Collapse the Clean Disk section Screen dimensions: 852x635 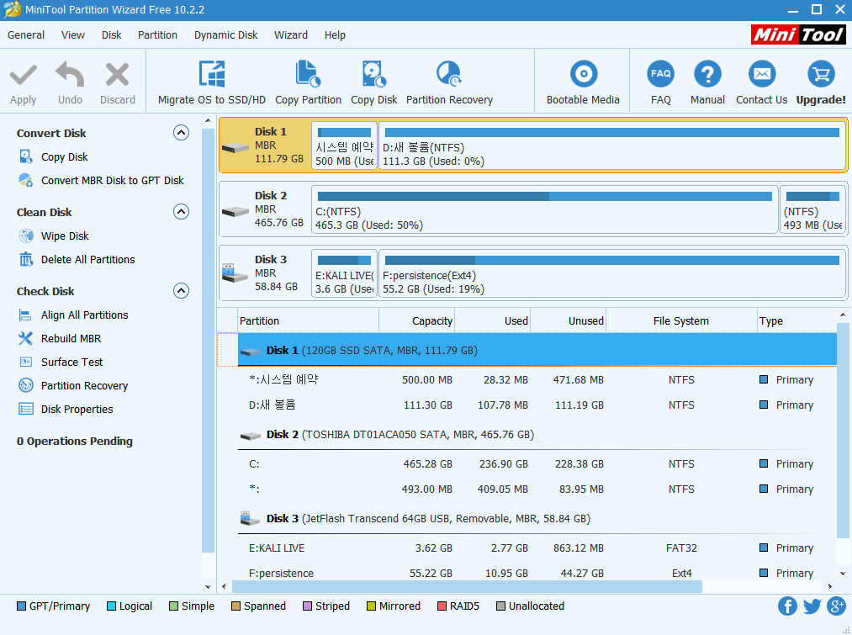tap(181, 211)
